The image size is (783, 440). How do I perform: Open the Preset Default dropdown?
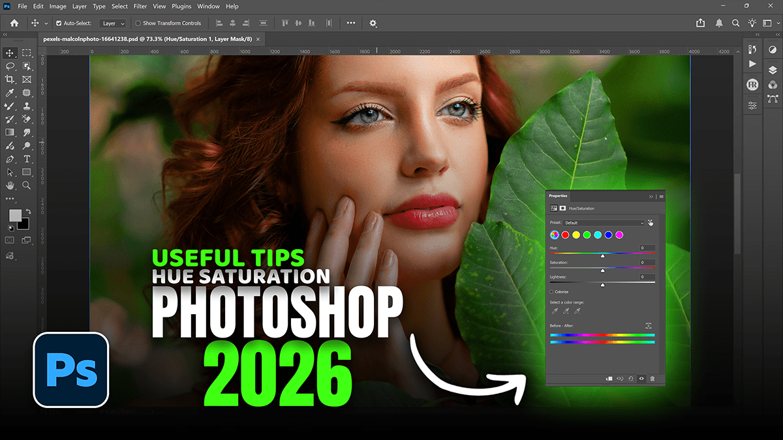coord(604,223)
